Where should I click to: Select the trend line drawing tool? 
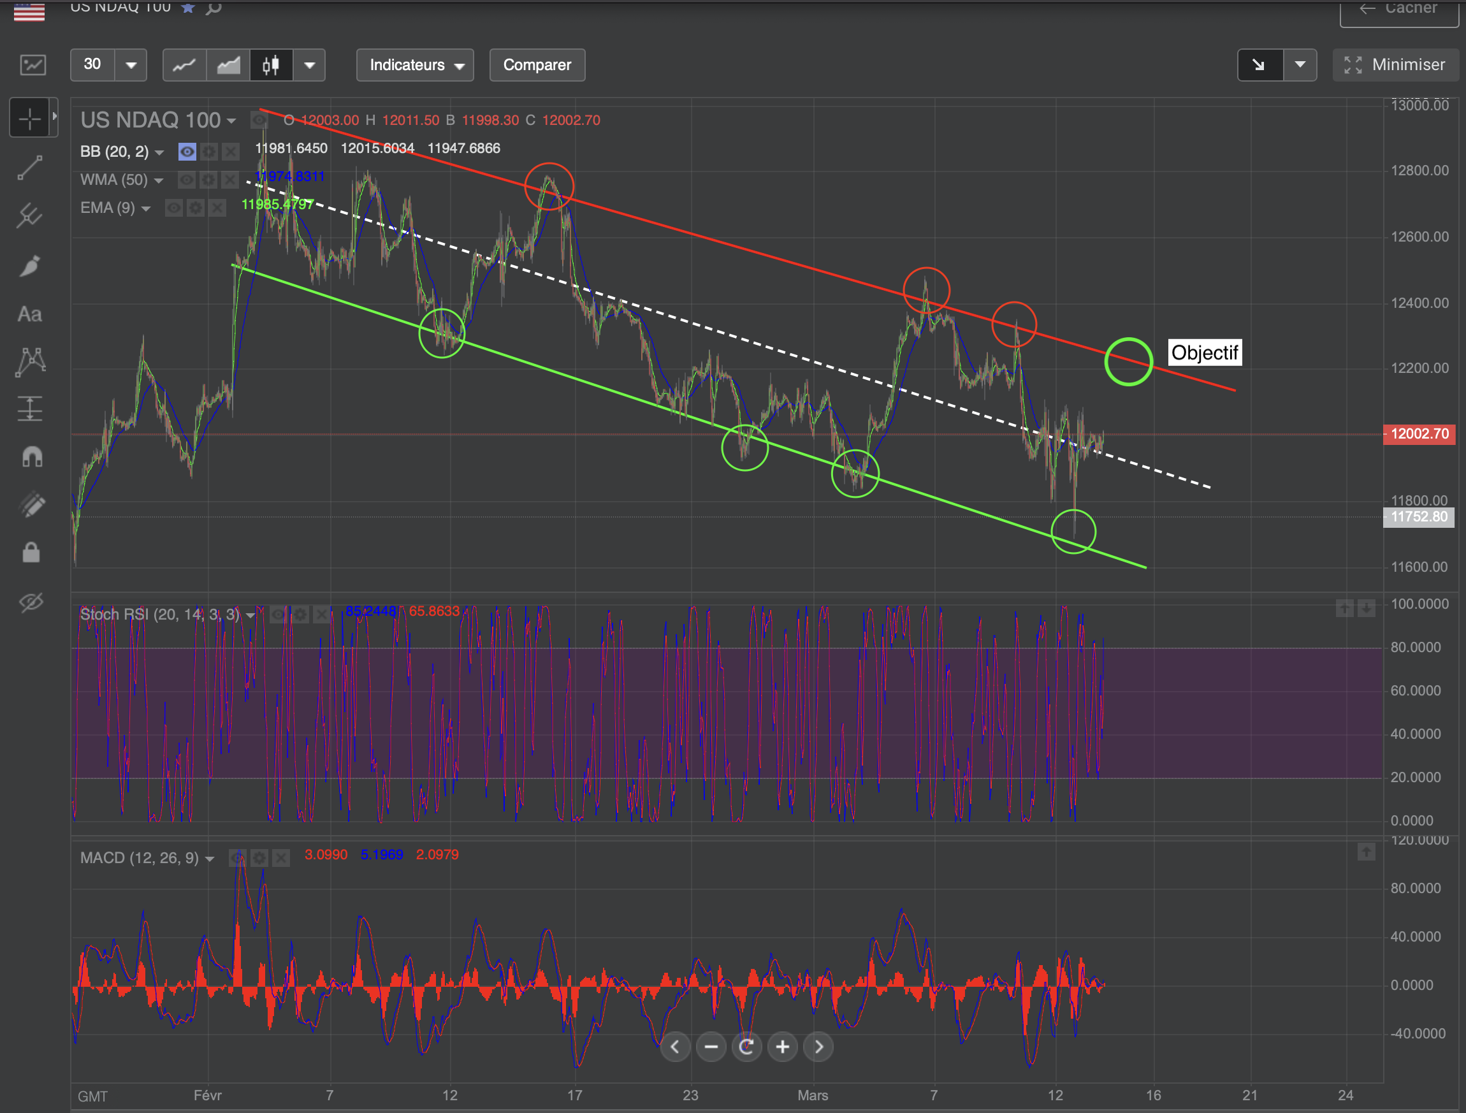[x=31, y=168]
